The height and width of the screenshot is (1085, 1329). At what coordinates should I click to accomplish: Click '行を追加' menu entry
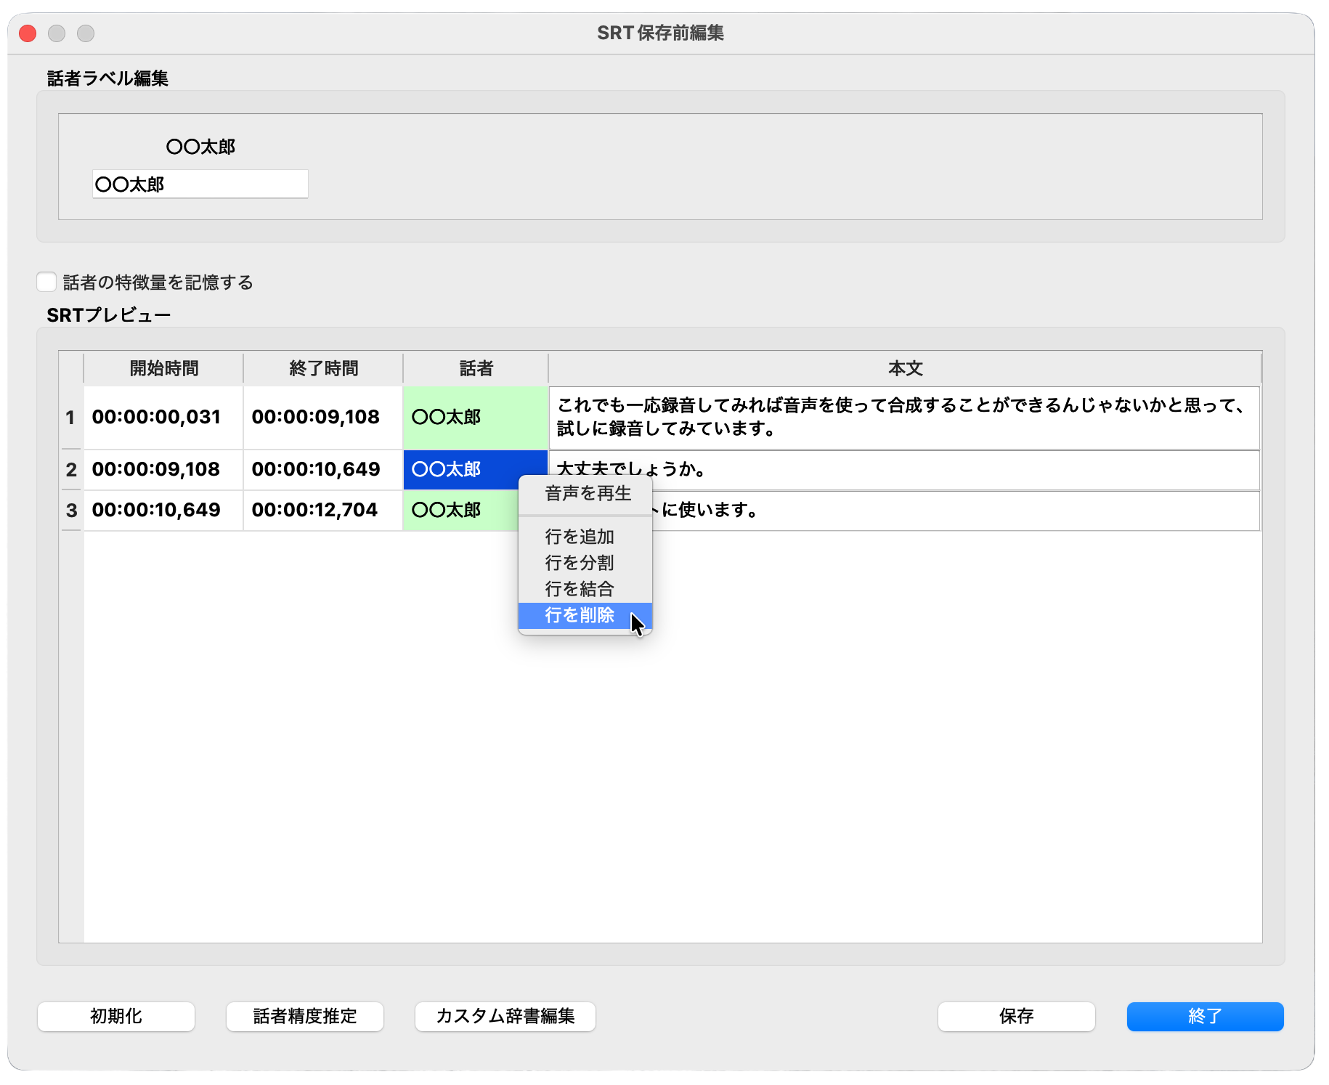[x=580, y=537]
